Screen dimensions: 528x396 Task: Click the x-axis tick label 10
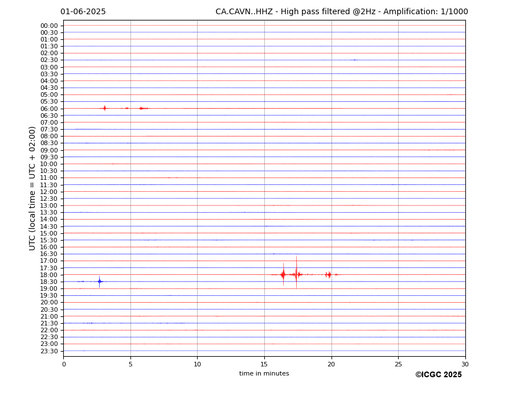pos(197,364)
